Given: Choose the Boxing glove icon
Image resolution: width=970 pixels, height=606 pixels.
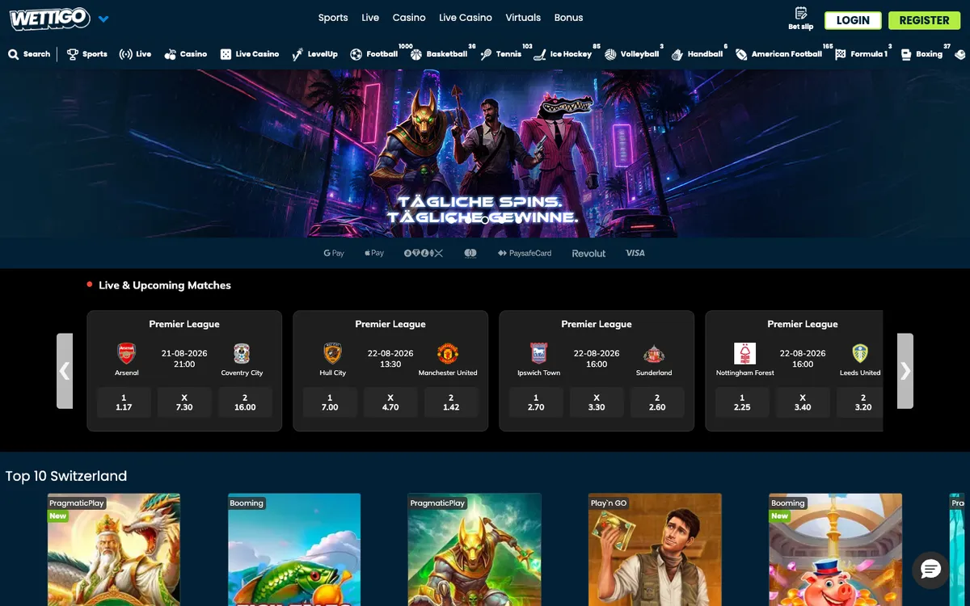Looking at the screenshot, I should [x=906, y=54].
